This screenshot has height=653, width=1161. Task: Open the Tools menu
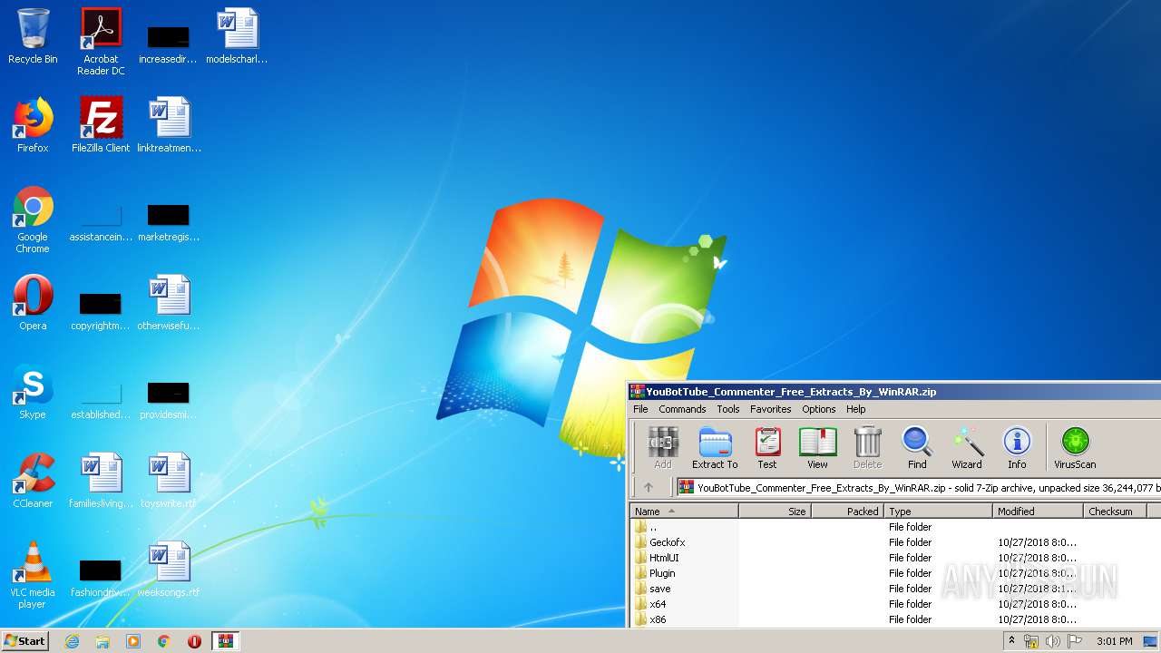[x=728, y=409]
